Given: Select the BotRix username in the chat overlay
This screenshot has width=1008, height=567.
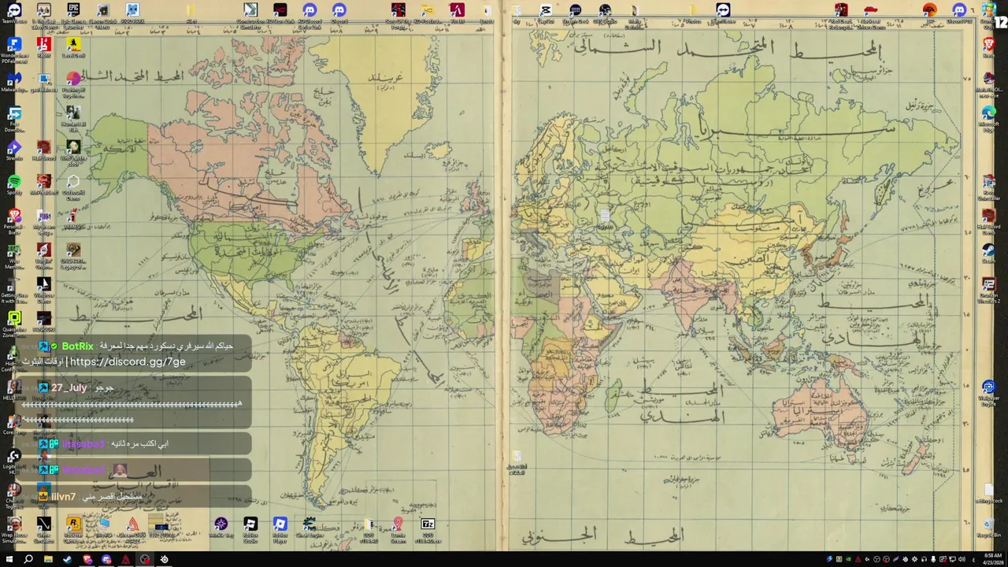Looking at the screenshot, I should [x=77, y=346].
